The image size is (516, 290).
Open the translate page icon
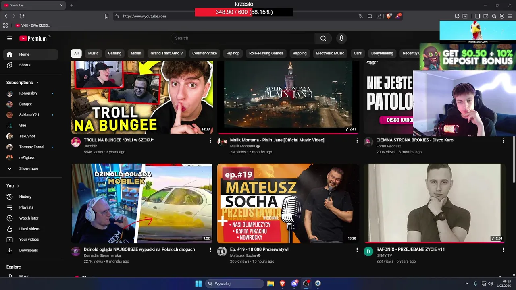point(360,16)
